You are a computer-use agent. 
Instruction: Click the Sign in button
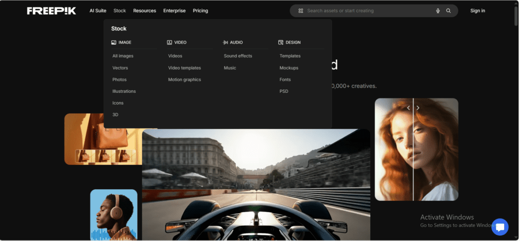coord(477,11)
